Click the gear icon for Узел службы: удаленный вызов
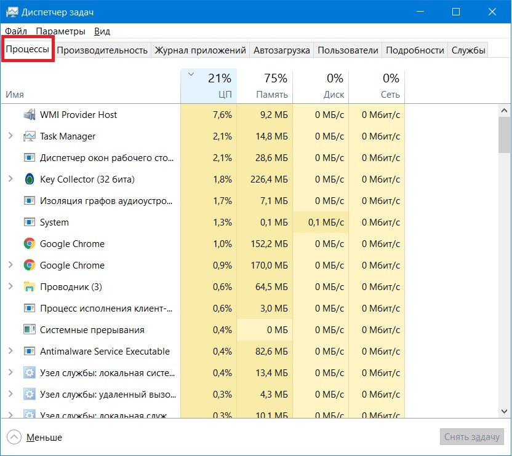 [x=29, y=395]
